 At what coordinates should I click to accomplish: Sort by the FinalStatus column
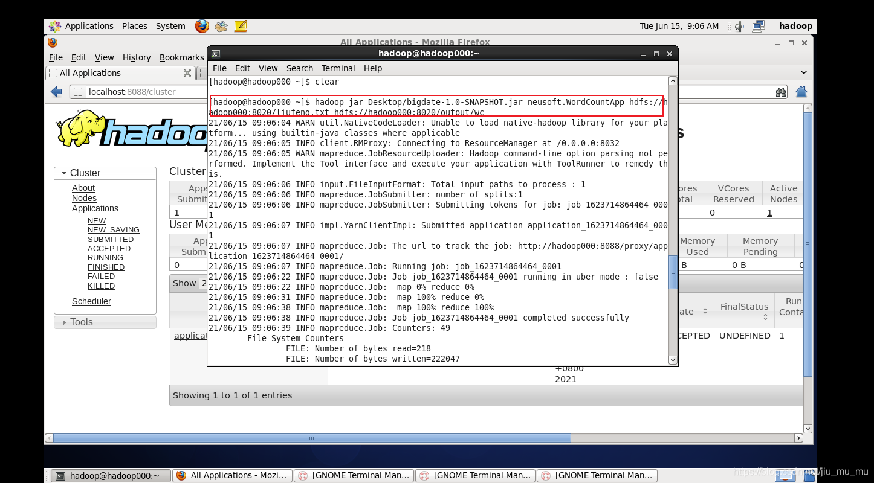(x=744, y=311)
